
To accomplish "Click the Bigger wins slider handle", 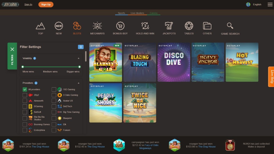I will [79, 67].
